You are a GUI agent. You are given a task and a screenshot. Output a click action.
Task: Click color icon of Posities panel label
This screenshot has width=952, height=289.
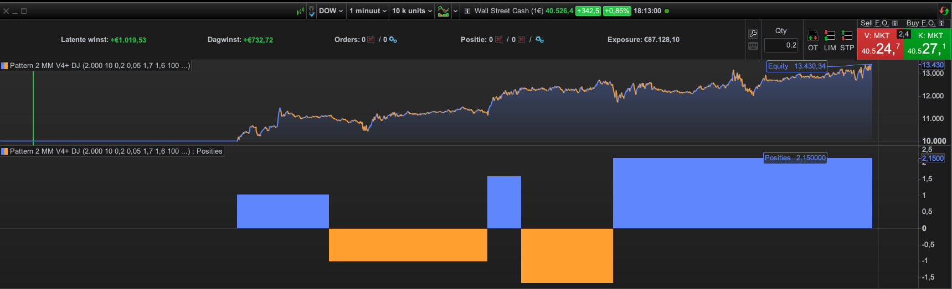pos(4,151)
